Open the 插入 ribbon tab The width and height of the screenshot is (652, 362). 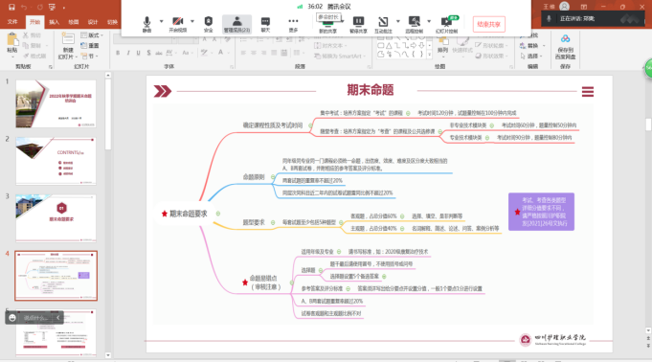tap(54, 22)
